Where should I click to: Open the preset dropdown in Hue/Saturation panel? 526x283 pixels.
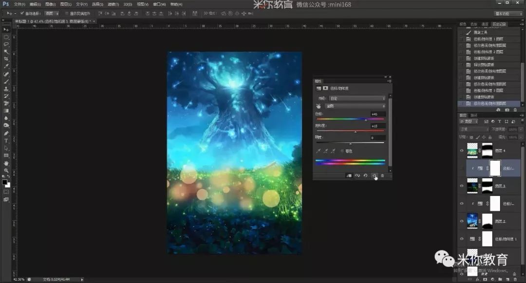(x=357, y=98)
